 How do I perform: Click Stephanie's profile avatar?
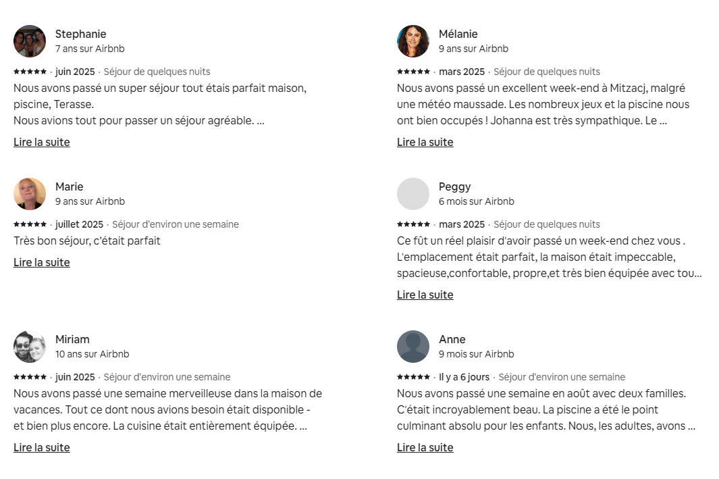click(x=30, y=41)
